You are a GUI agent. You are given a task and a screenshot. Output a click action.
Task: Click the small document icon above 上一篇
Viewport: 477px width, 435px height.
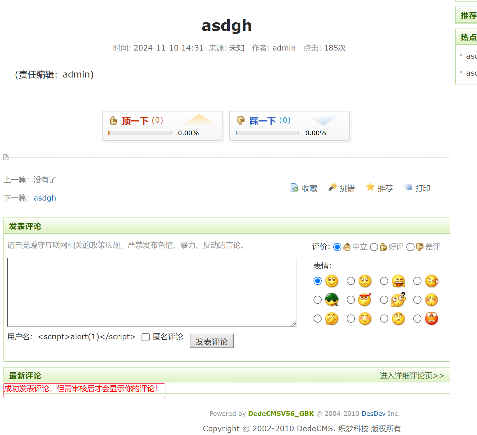click(6, 157)
